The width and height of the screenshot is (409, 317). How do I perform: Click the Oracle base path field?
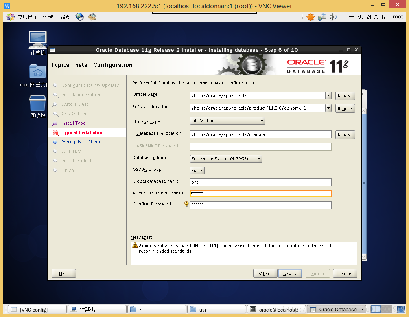point(258,95)
